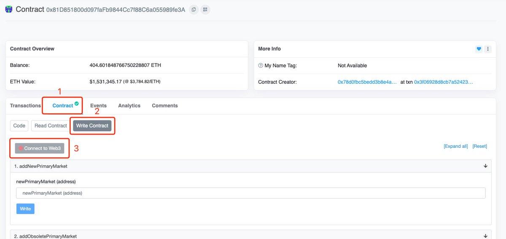
Task: Click the contract address text in header
Action: 116,10
